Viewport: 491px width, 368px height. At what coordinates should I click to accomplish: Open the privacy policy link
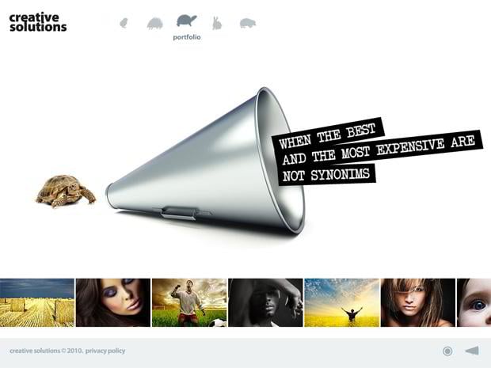pyautogui.click(x=105, y=351)
